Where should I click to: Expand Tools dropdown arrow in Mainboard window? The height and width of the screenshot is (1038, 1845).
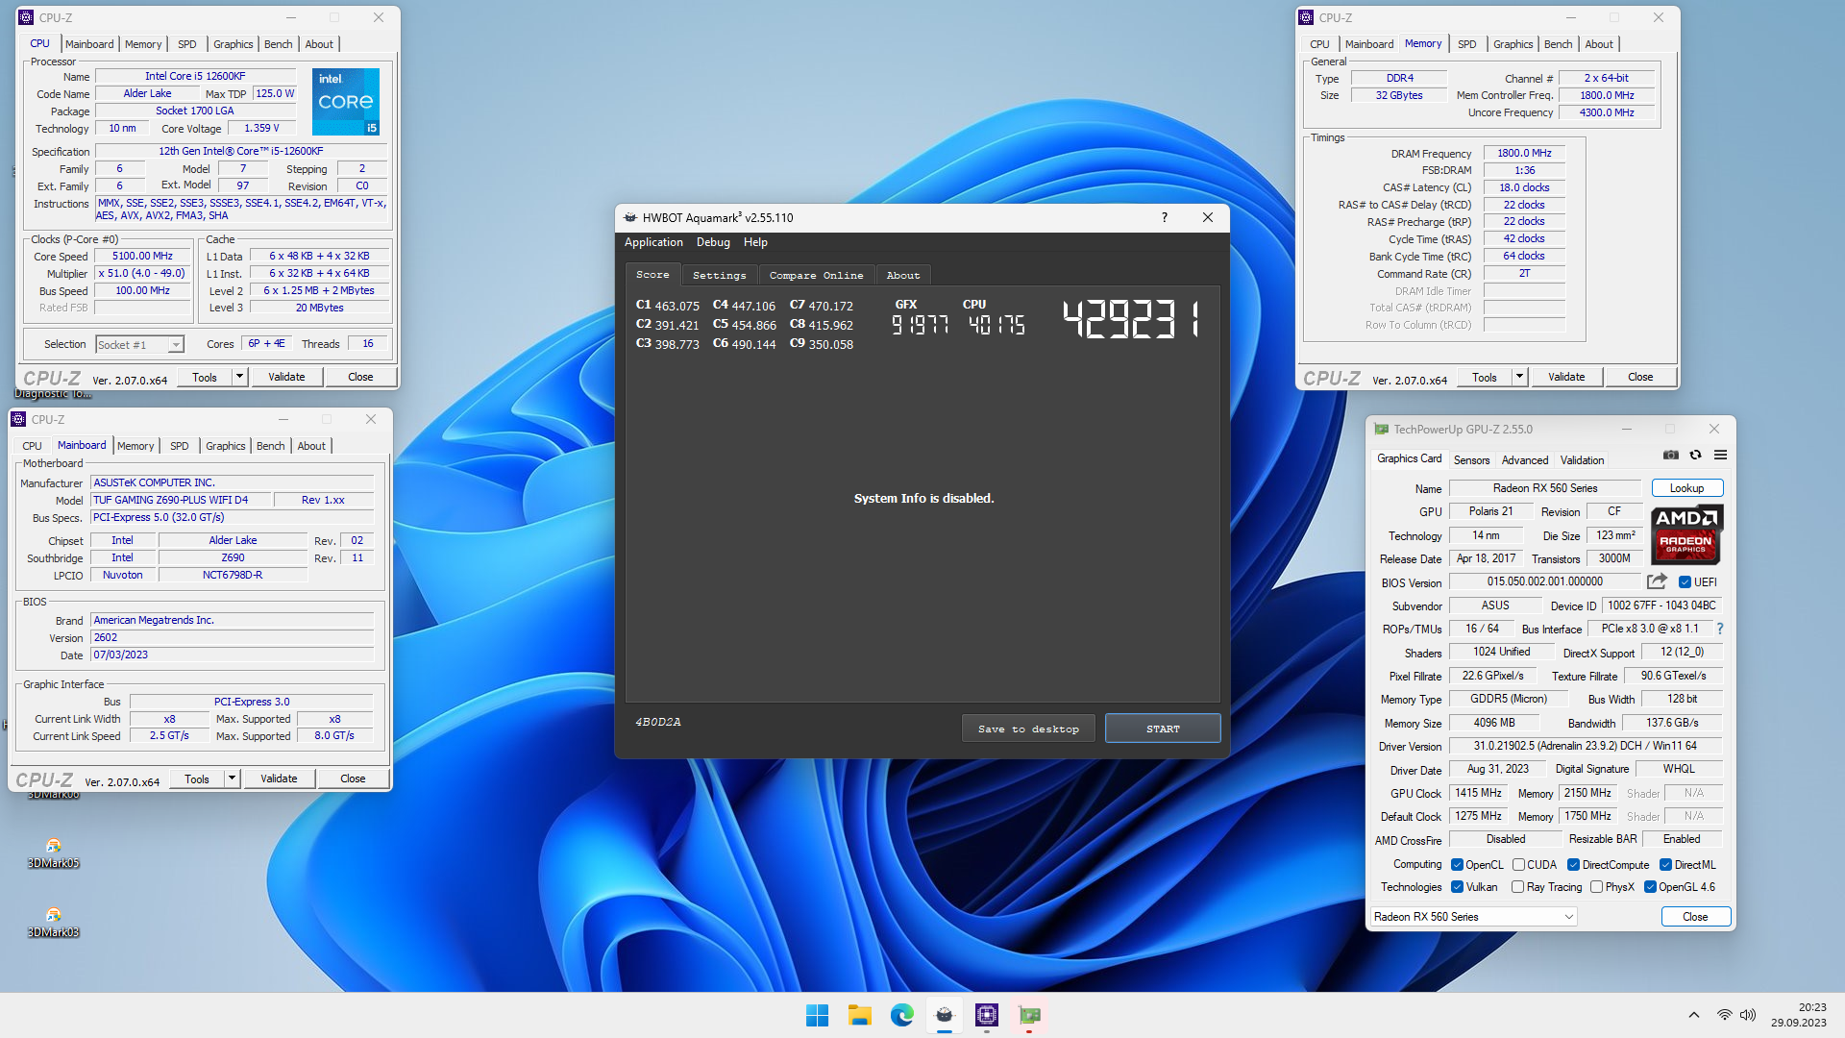click(x=232, y=778)
